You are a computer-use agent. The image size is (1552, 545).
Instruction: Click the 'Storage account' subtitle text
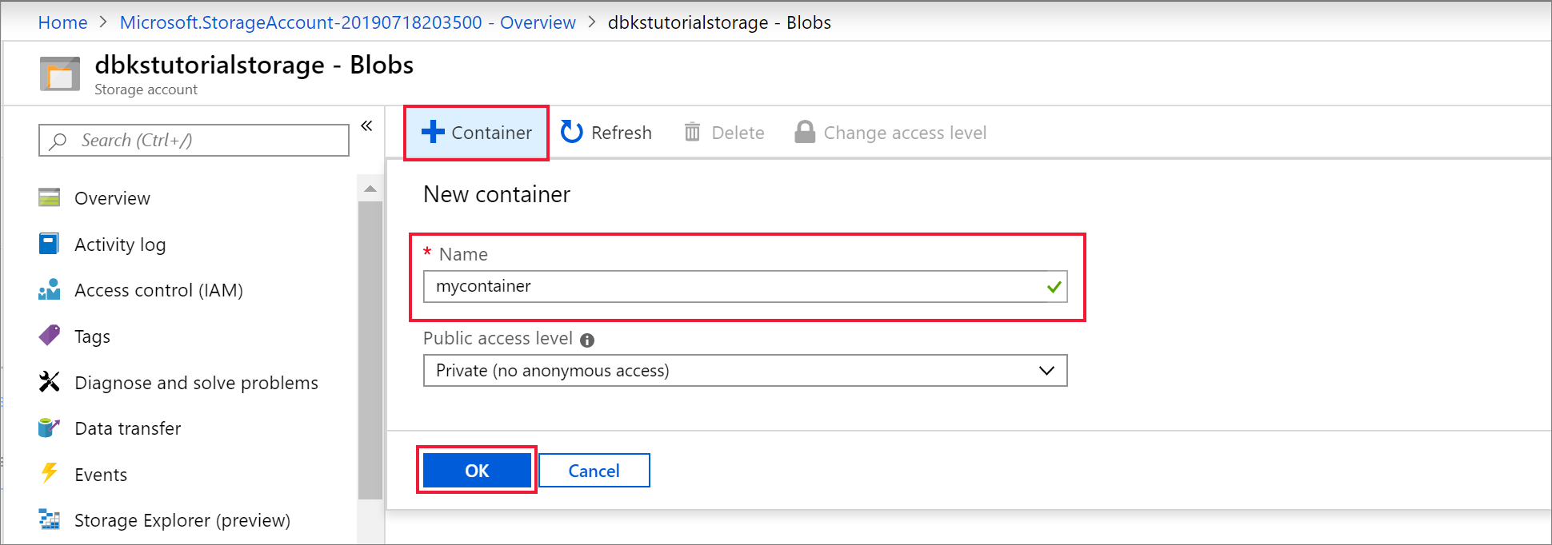pos(146,90)
